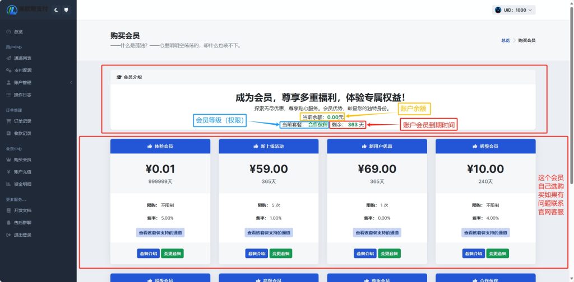Go to 总览 via the breadcrumb link
The image size is (574, 282).
[506, 40]
